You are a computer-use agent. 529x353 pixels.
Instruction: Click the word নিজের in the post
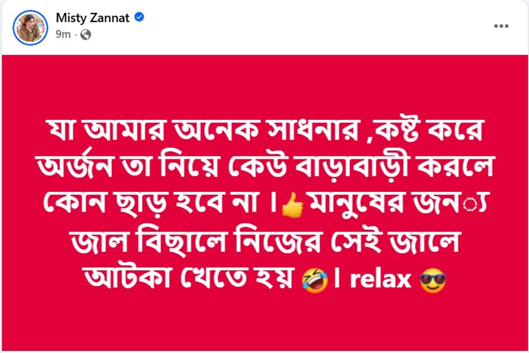click(x=277, y=241)
